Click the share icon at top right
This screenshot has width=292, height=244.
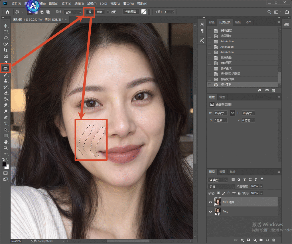(x=287, y=12)
